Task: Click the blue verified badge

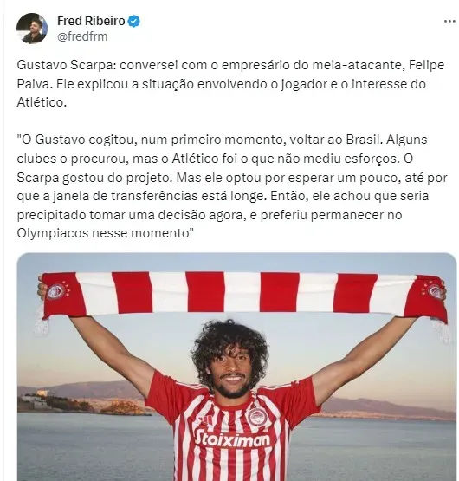Action: coord(134,21)
